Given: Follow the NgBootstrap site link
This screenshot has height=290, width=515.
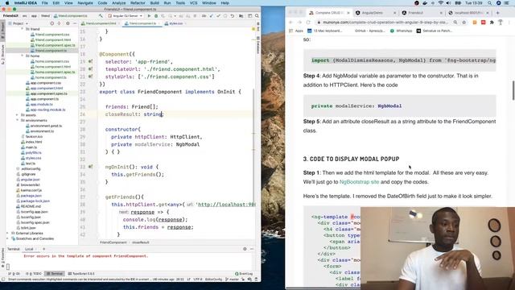Looking at the screenshot, I should pos(360,182).
